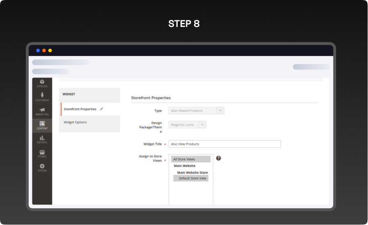Open the Catalog sidebar icon
This screenshot has height=225, width=368.
pos(42,83)
